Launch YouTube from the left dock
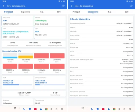 [x=35, y=109]
